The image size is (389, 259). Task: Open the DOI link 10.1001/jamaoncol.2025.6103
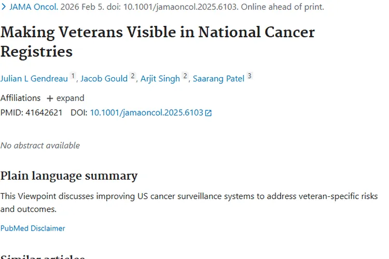146,112
